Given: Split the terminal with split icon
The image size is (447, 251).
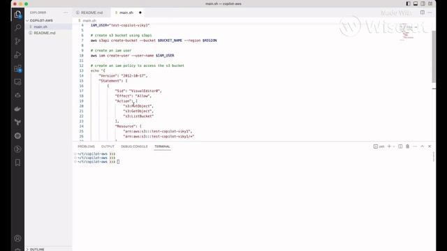Looking at the screenshot, I should click(400, 146).
